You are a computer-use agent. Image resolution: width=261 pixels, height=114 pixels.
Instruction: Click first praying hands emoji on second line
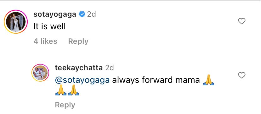coord(61,90)
